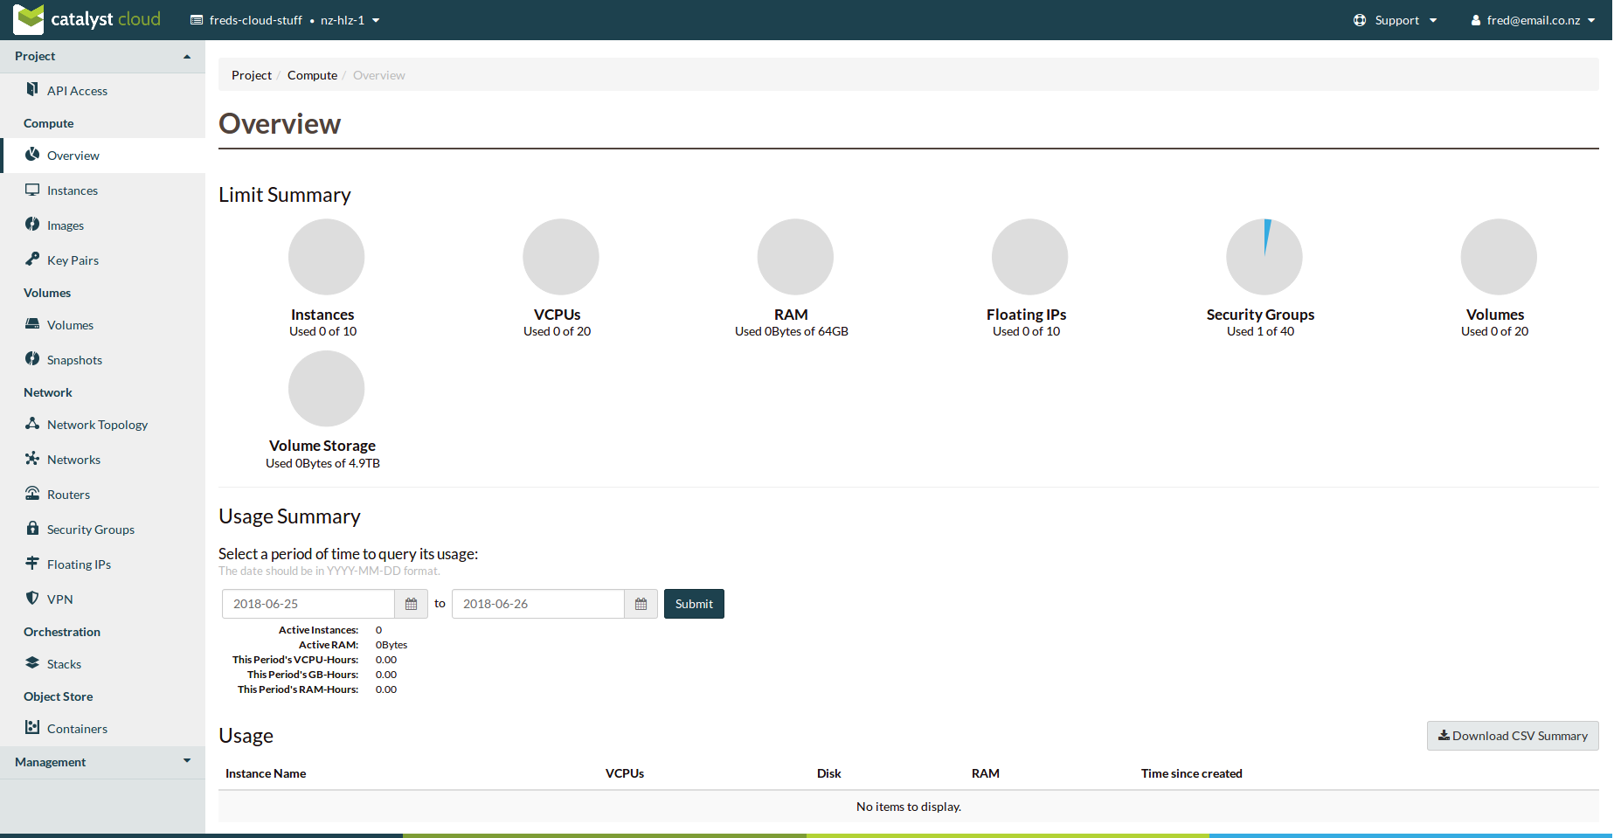This screenshot has height=838, width=1621.
Task: Click the Networks icon in sidebar
Action: pyautogui.click(x=32, y=459)
